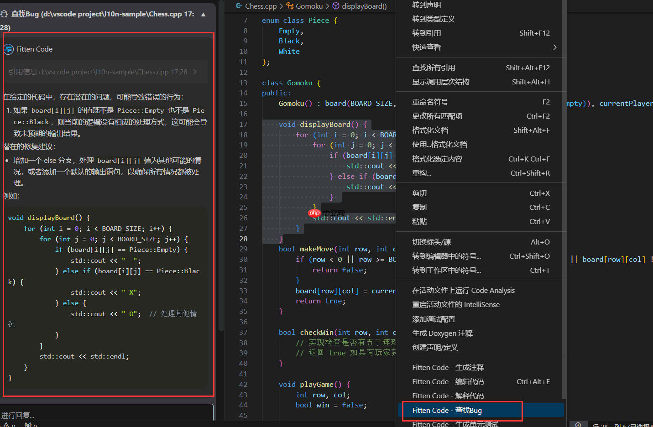Open the 快速查看 submenu chevron
The width and height of the screenshot is (653, 427).
tap(555, 47)
